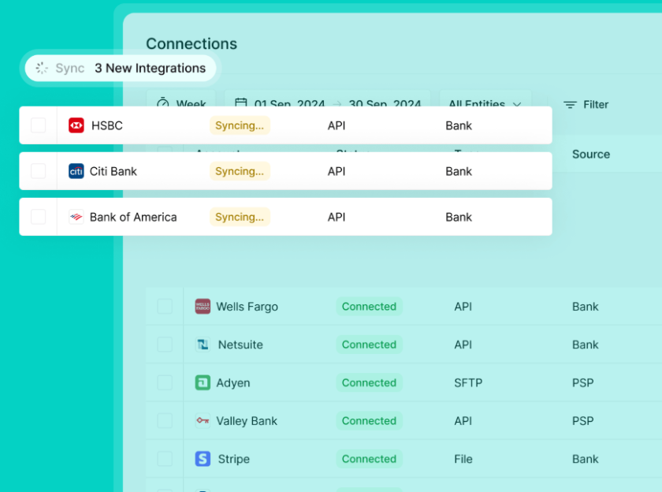The height and width of the screenshot is (492, 662).
Task: Select the Wells Fargo account name
Action: point(247,307)
